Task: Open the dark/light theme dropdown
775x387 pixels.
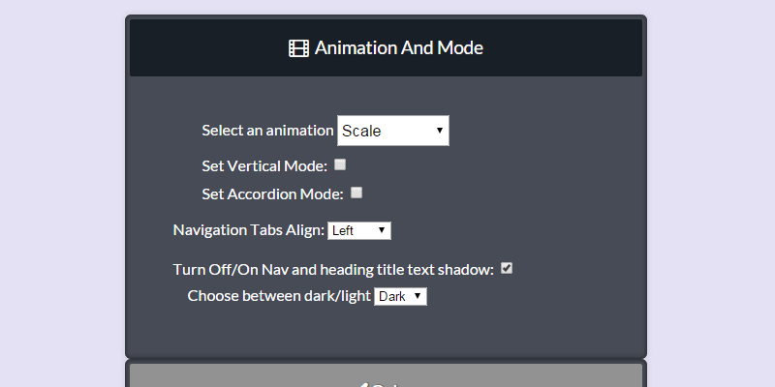Action: coord(400,296)
